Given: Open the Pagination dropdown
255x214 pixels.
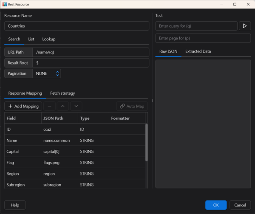Looking at the screenshot, I should pos(47,73).
